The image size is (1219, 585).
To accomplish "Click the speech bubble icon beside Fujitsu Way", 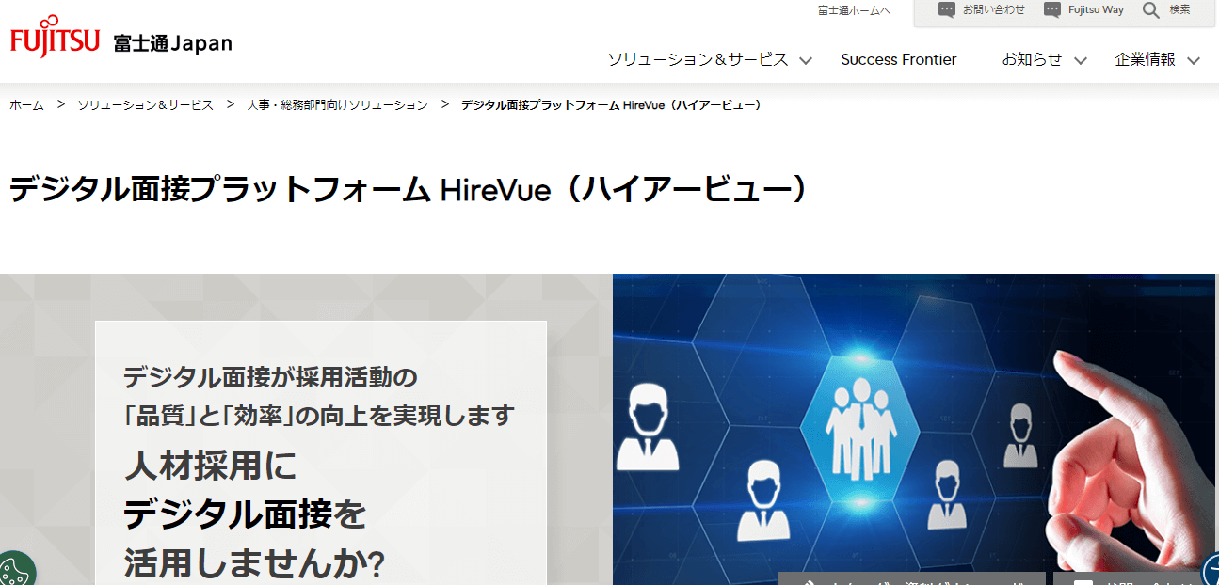I will coord(1052,9).
